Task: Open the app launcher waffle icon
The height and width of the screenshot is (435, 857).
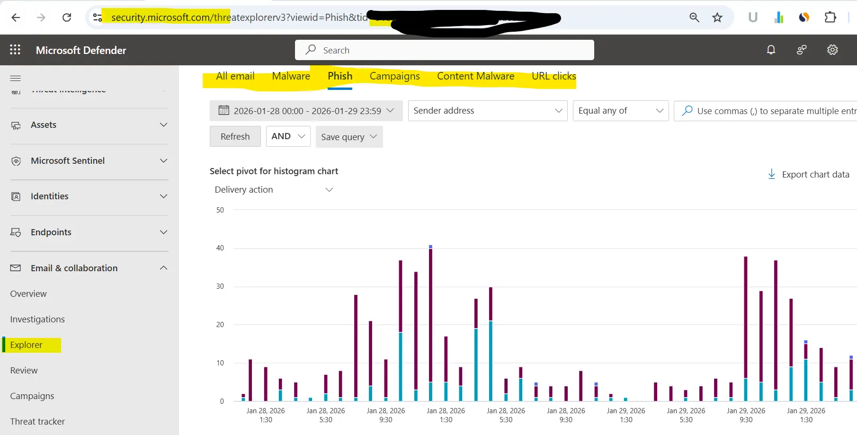Action: pyautogui.click(x=15, y=50)
